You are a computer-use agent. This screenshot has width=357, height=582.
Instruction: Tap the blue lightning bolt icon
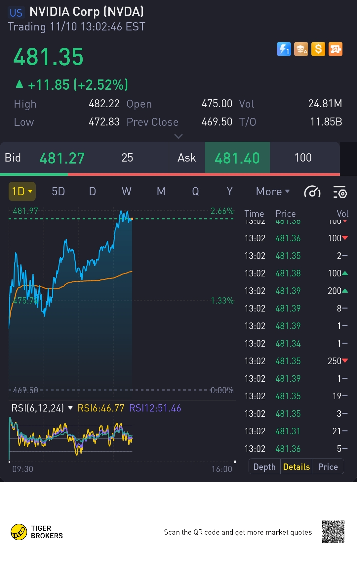(x=284, y=49)
